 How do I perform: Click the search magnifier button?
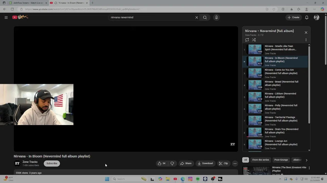tap(205, 18)
